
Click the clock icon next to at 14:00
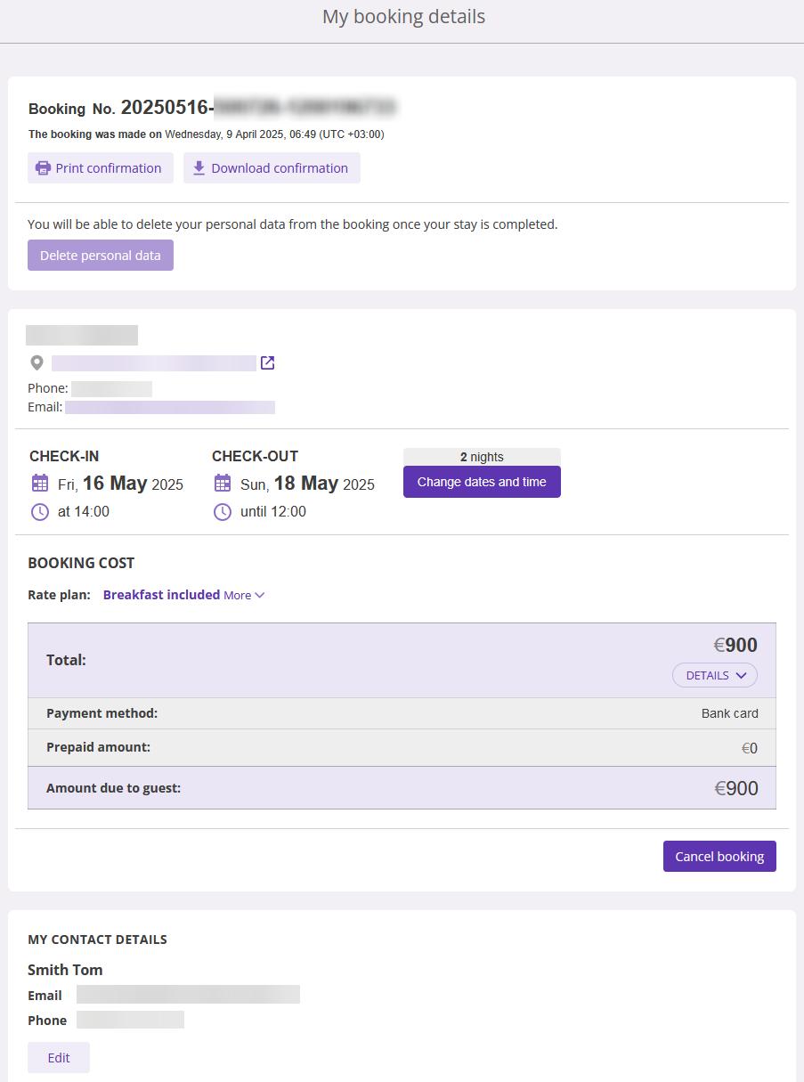click(x=40, y=512)
